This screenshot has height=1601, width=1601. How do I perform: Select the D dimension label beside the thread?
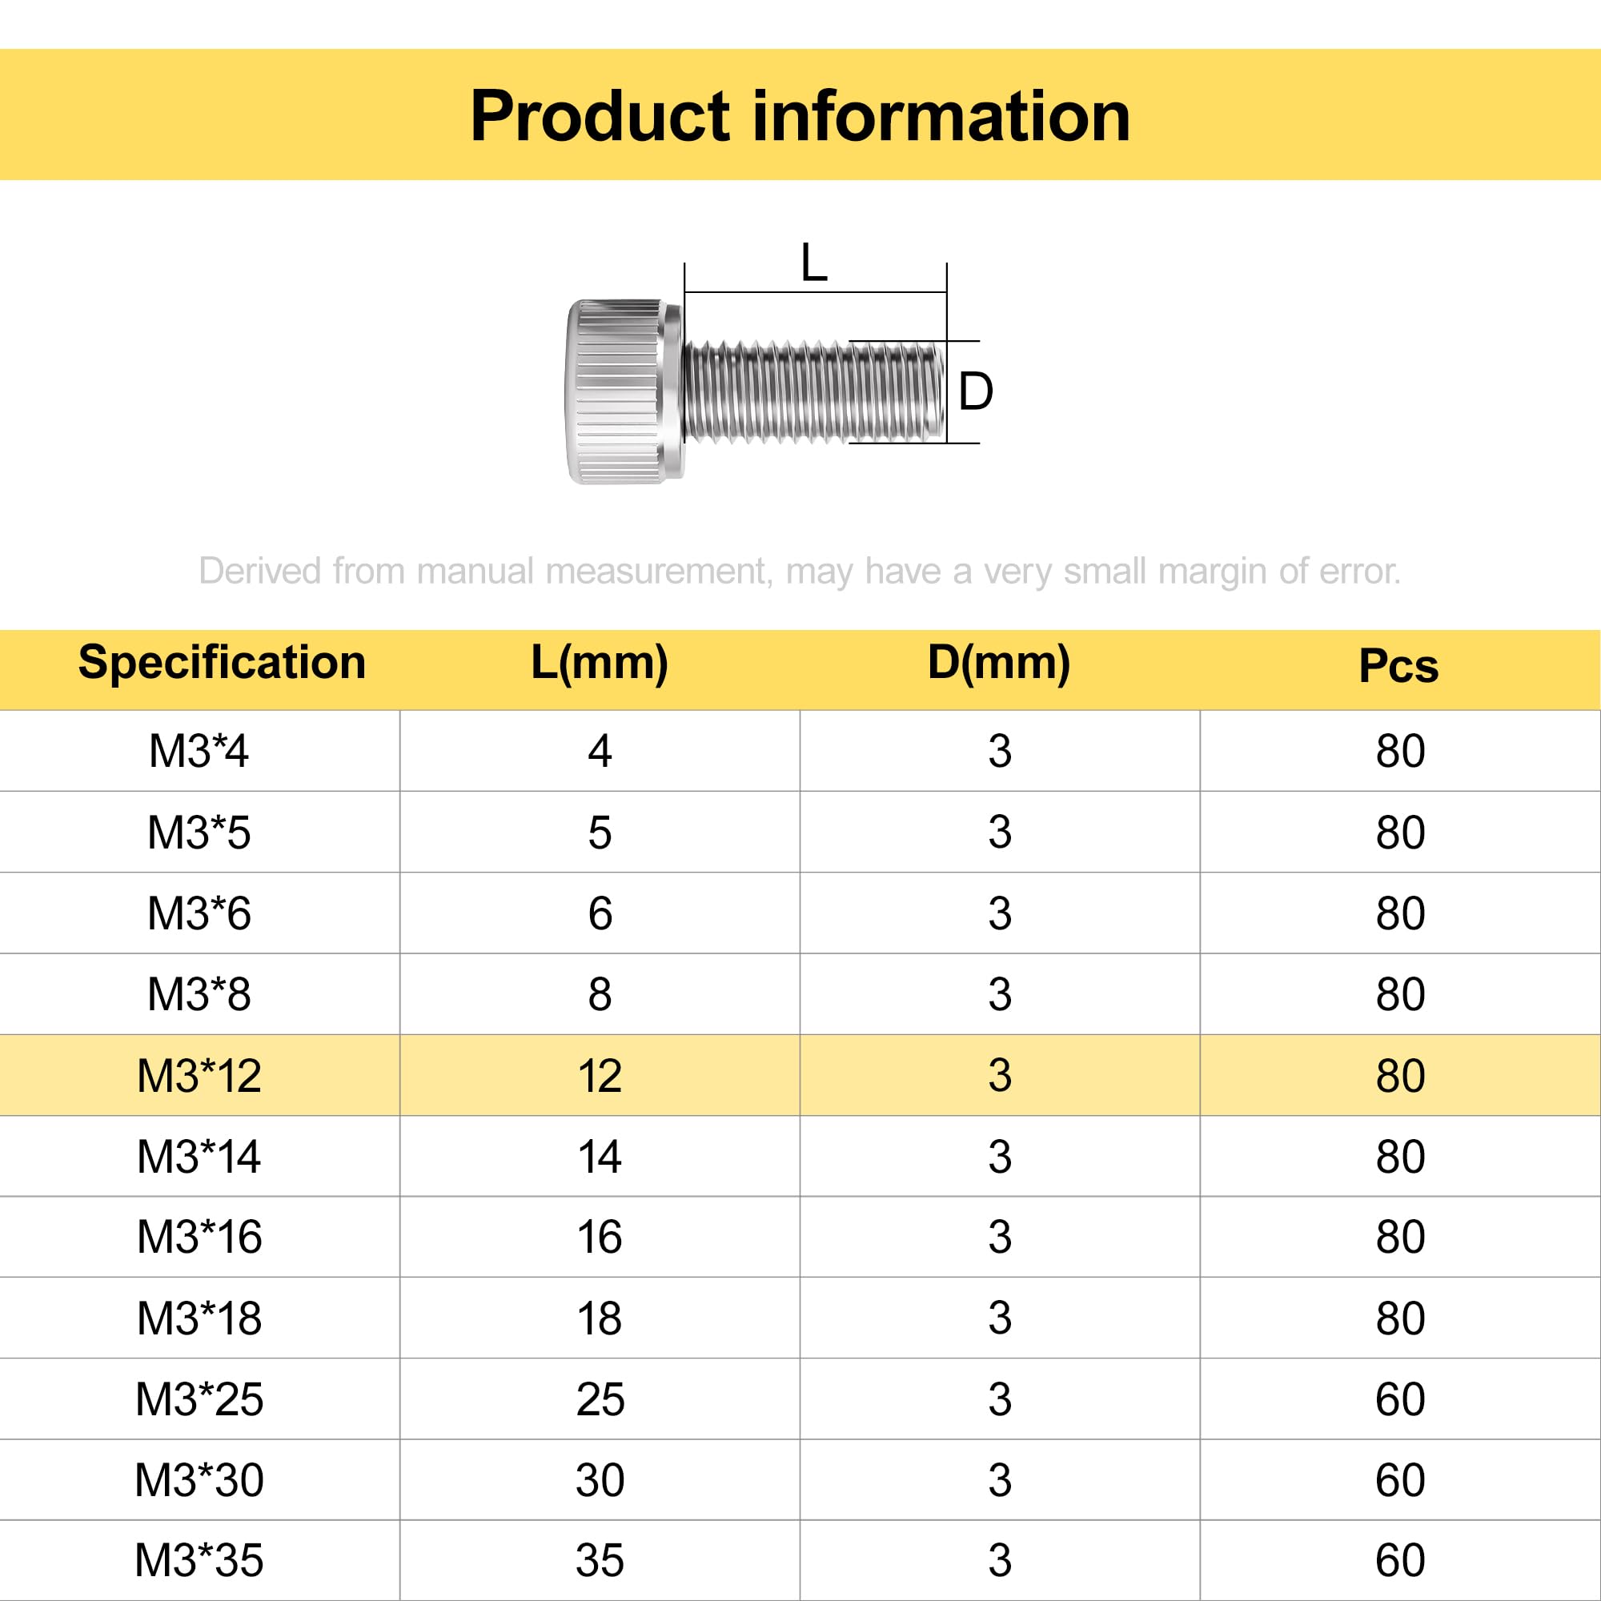point(975,392)
